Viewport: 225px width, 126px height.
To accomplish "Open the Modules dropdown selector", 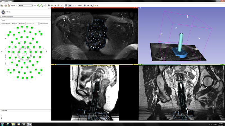I will (x=25, y=5).
